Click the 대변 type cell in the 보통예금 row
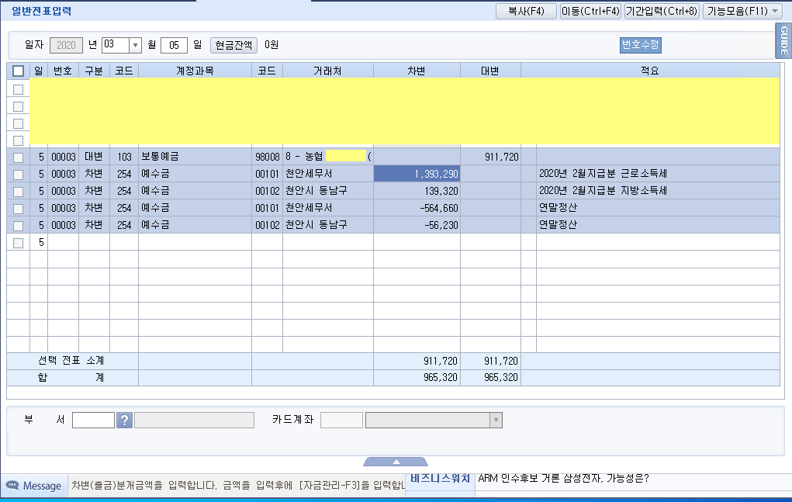 [x=94, y=157]
